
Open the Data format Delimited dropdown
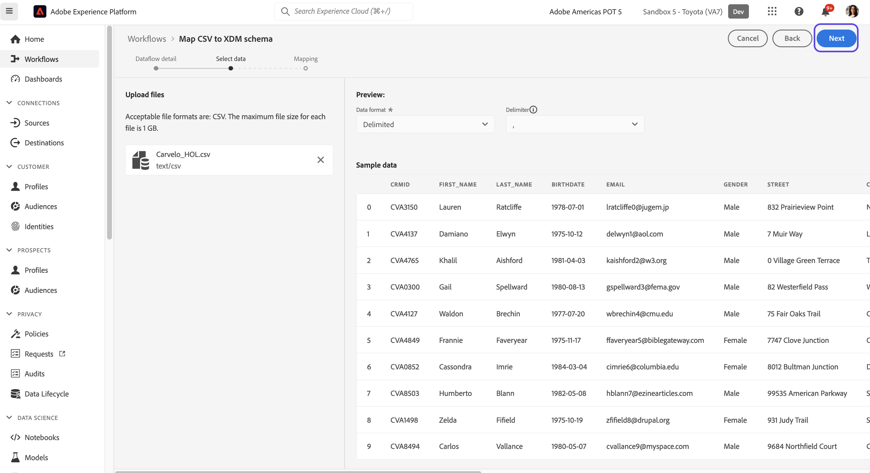pos(425,124)
